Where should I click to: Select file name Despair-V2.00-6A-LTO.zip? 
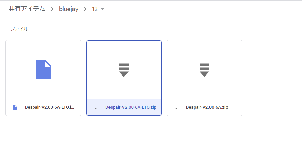click(x=131, y=107)
